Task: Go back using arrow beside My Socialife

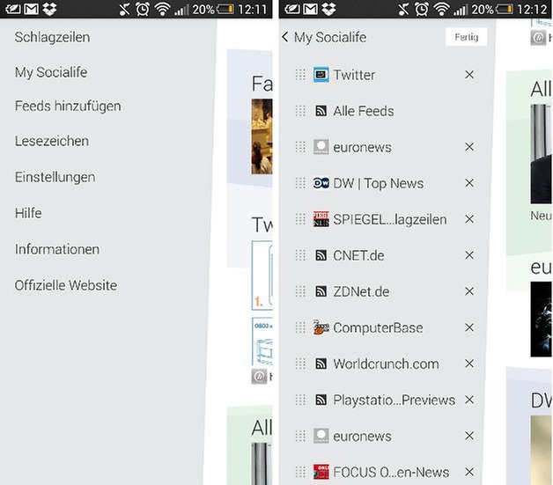Action: click(285, 37)
